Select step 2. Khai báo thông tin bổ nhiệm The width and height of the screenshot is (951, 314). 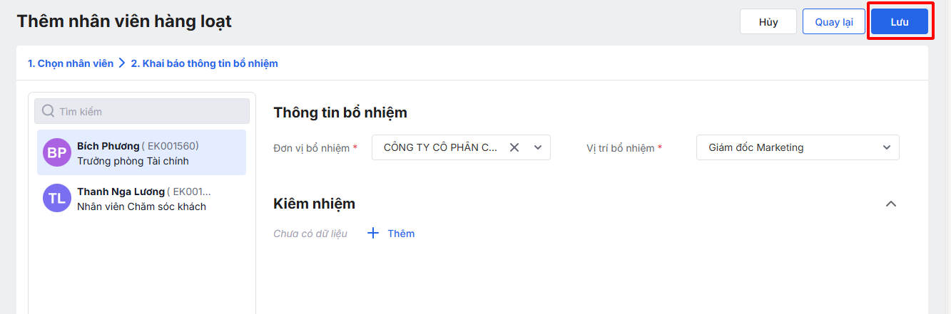pos(204,63)
